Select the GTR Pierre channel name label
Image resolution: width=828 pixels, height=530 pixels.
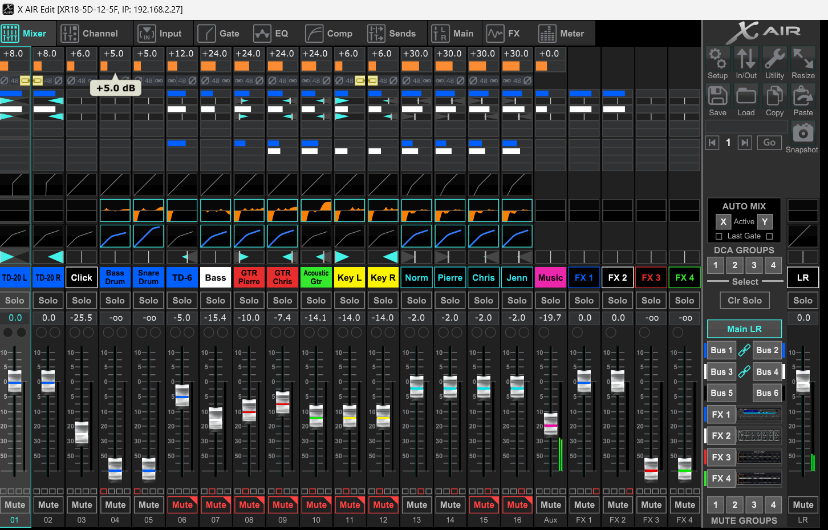click(249, 278)
